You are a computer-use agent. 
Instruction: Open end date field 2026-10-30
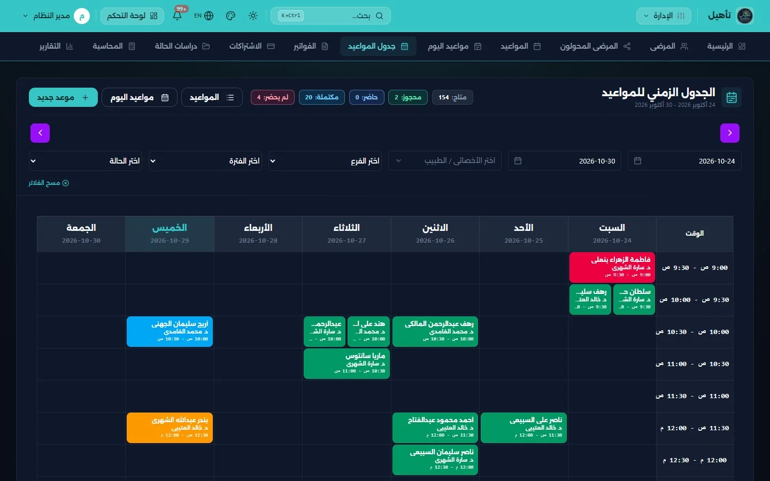565,161
